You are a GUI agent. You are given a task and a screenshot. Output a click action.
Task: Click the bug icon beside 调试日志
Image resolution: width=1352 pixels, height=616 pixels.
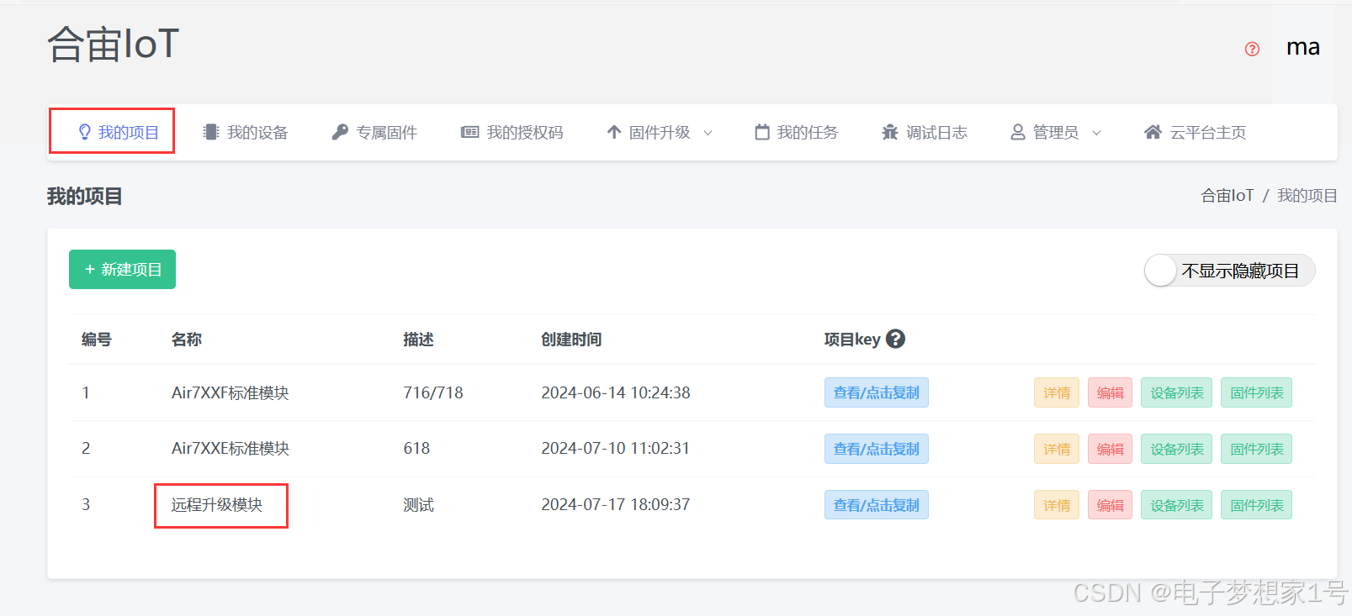coord(890,132)
